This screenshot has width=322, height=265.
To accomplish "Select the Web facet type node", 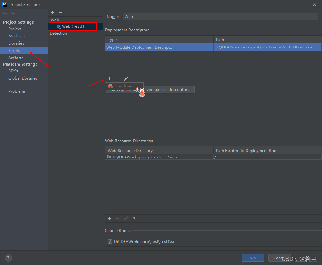I will (55, 20).
